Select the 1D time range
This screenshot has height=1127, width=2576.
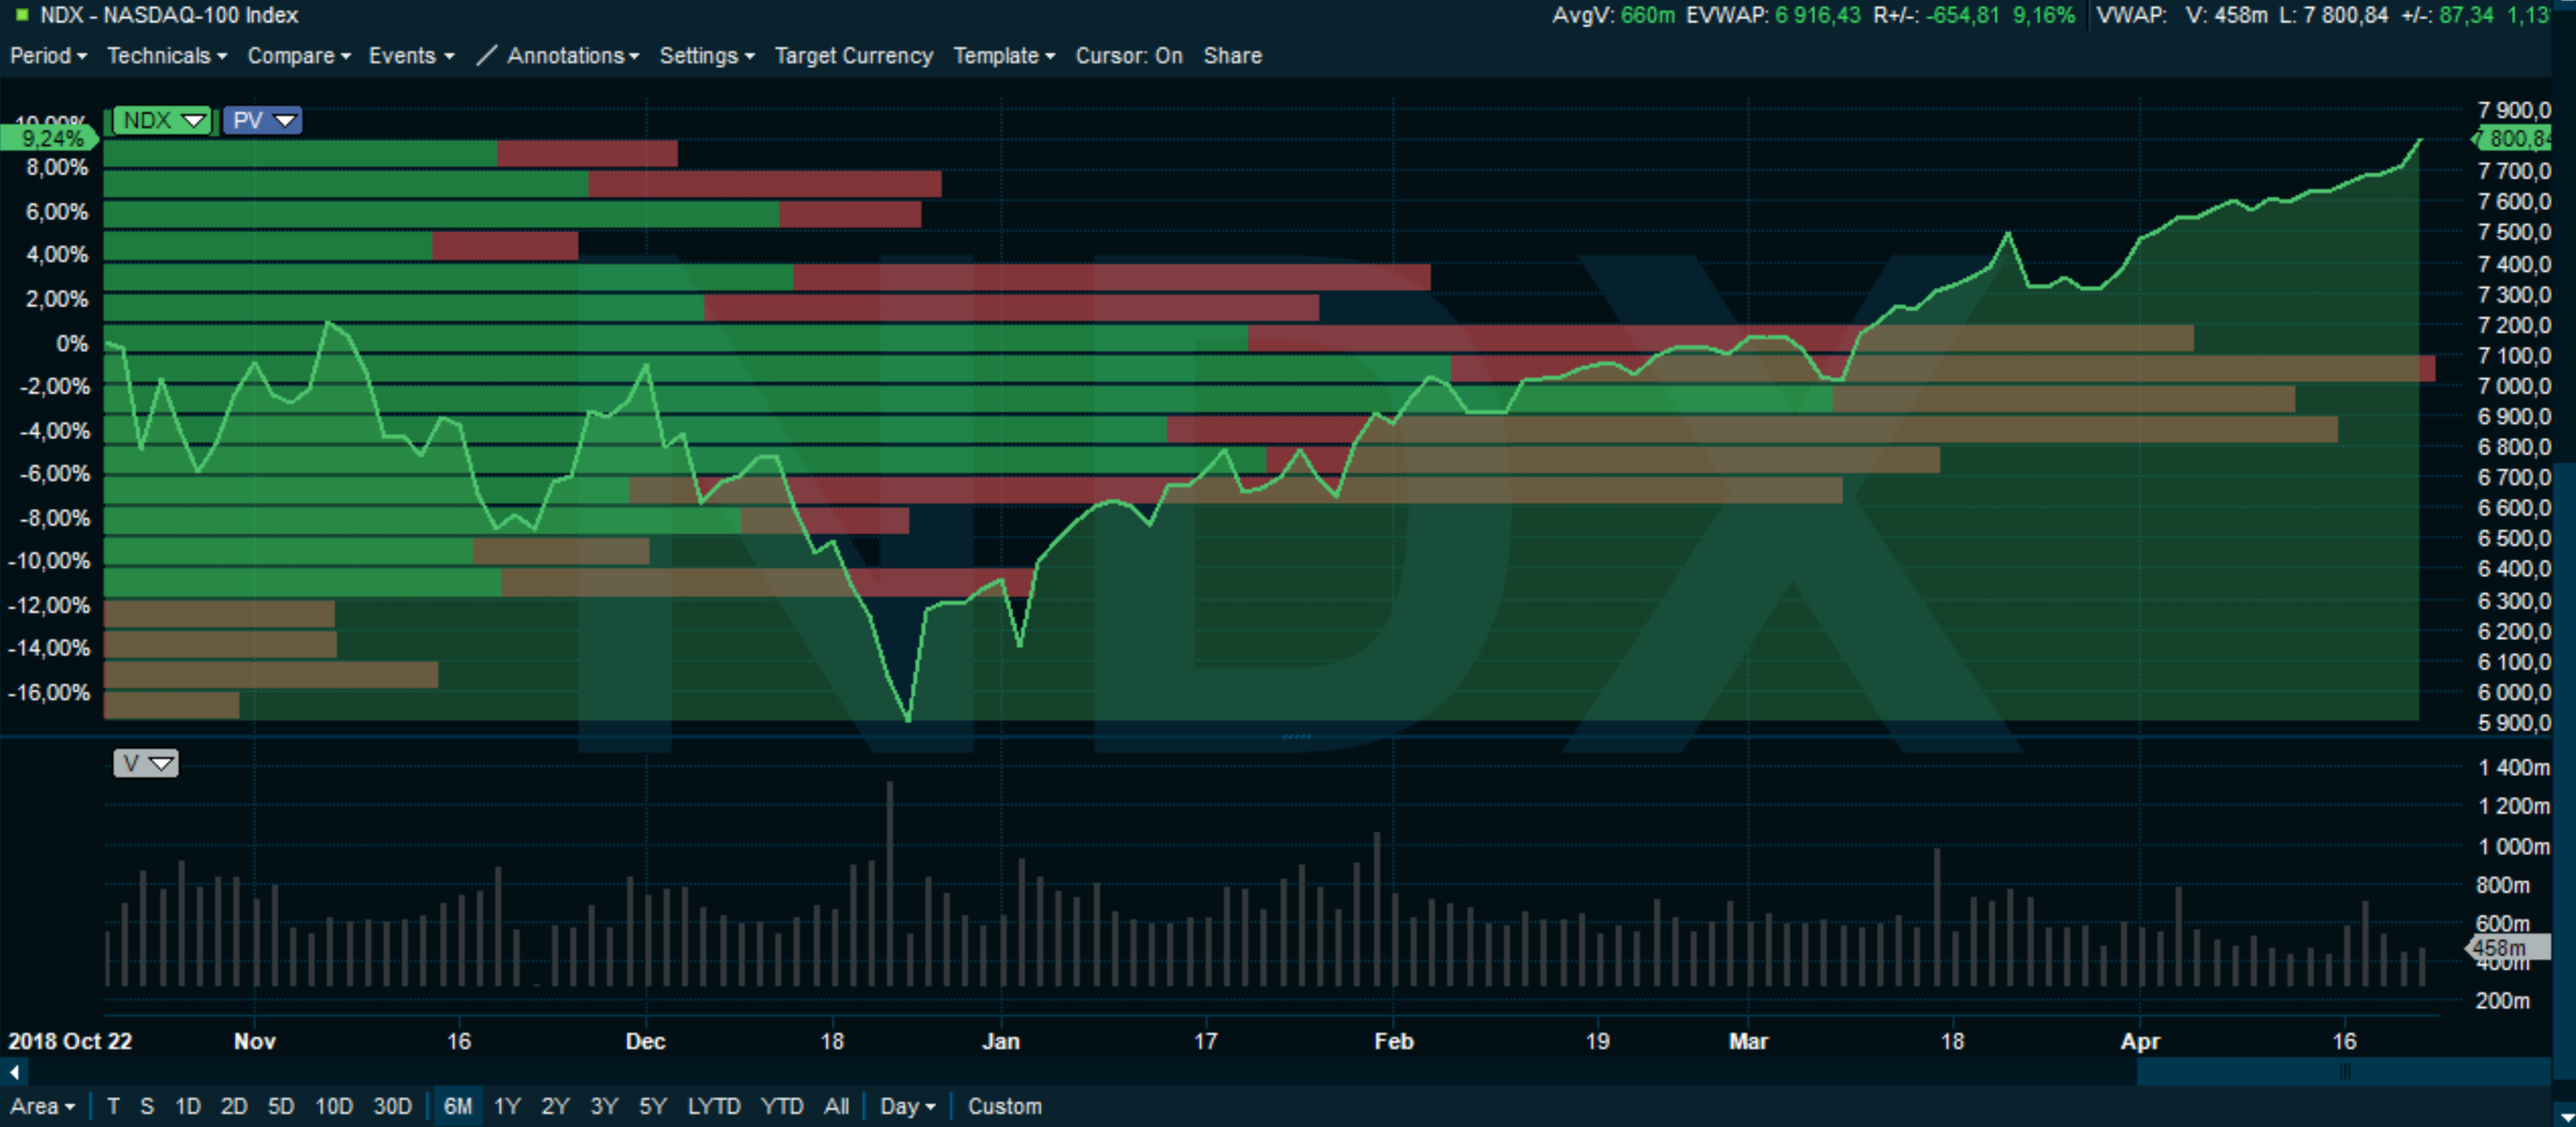188,1106
